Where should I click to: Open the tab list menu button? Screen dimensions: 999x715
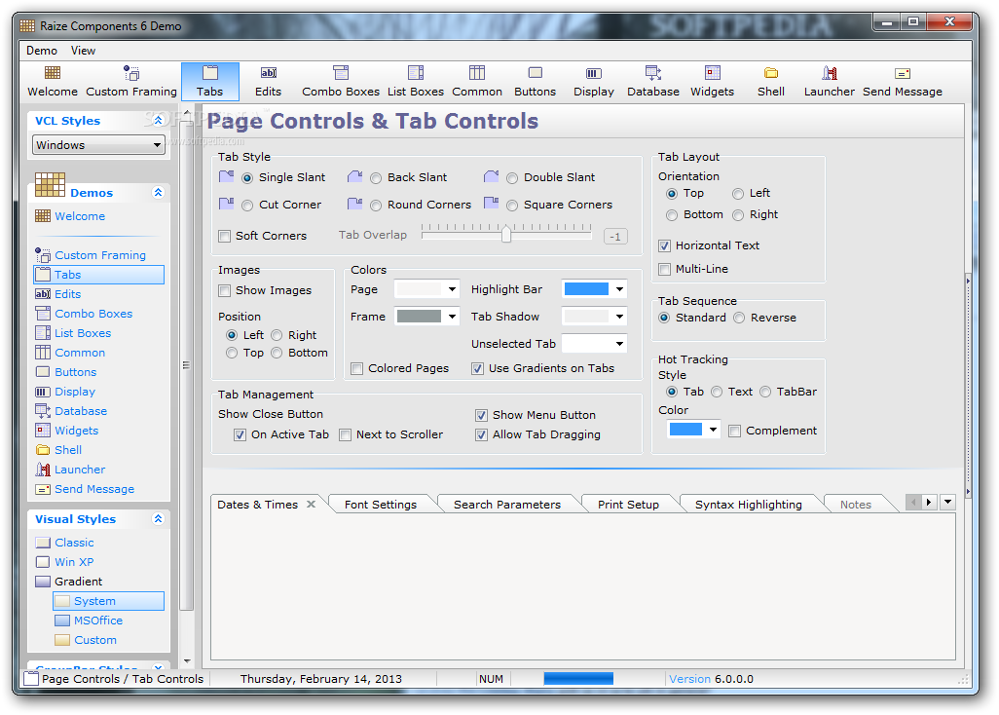tap(948, 503)
